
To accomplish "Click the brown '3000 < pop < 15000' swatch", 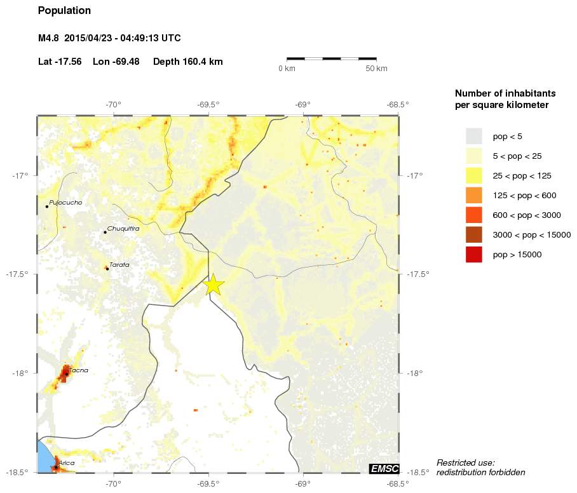I will [x=474, y=235].
